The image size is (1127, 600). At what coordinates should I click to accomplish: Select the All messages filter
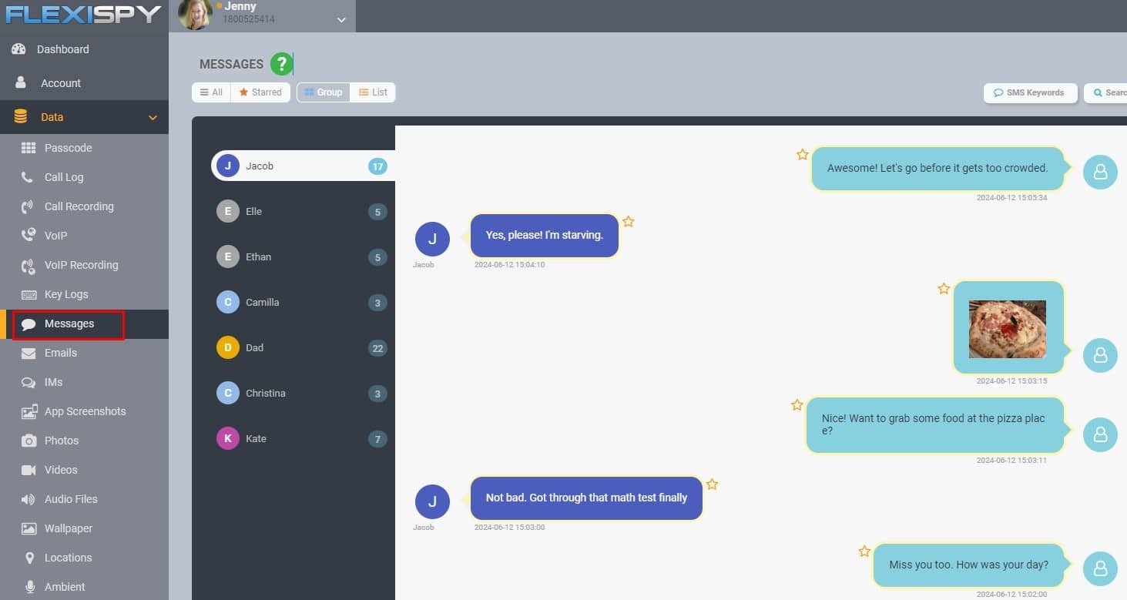(x=211, y=92)
